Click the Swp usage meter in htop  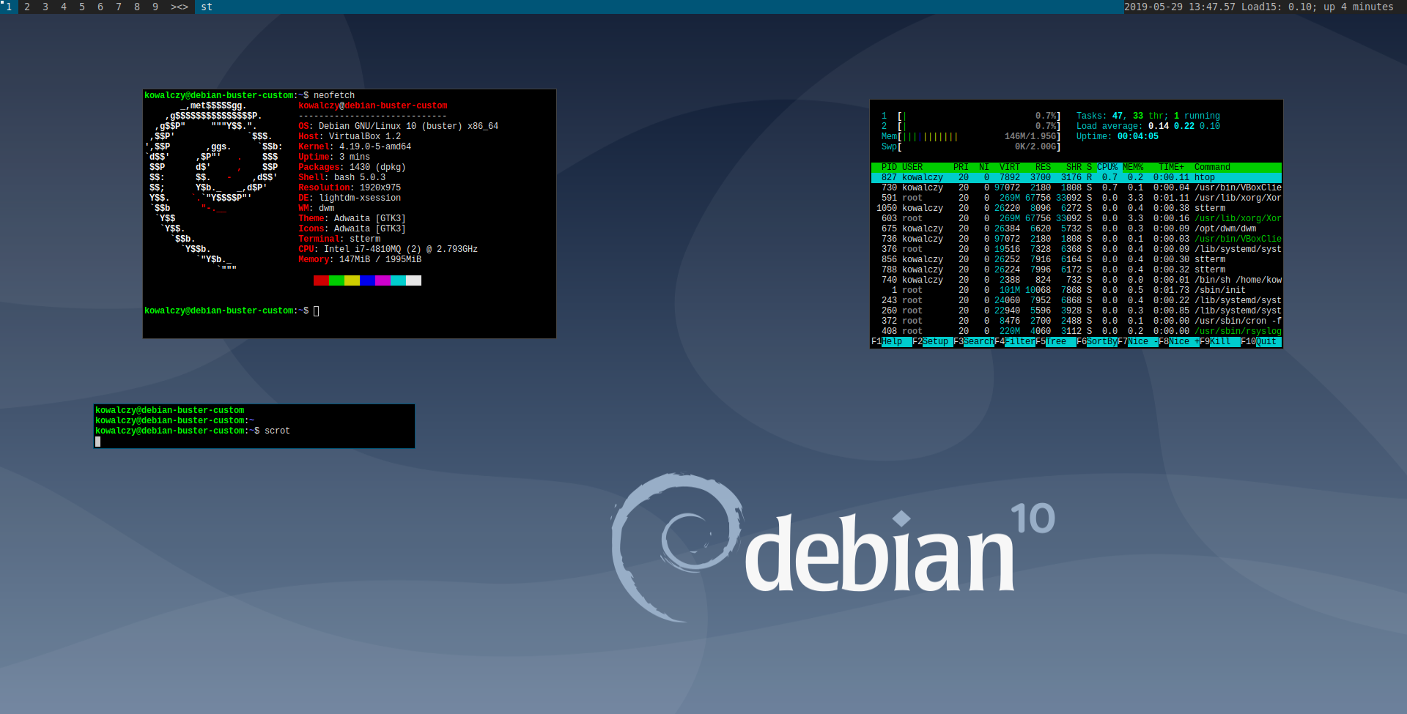pos(971,147)
